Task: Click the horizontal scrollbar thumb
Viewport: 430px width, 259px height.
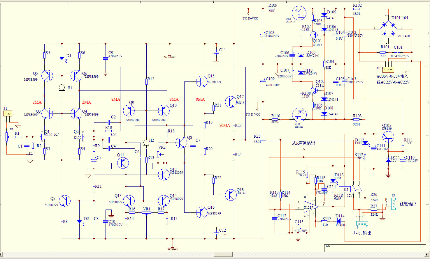Action: [x=223, y=254]
